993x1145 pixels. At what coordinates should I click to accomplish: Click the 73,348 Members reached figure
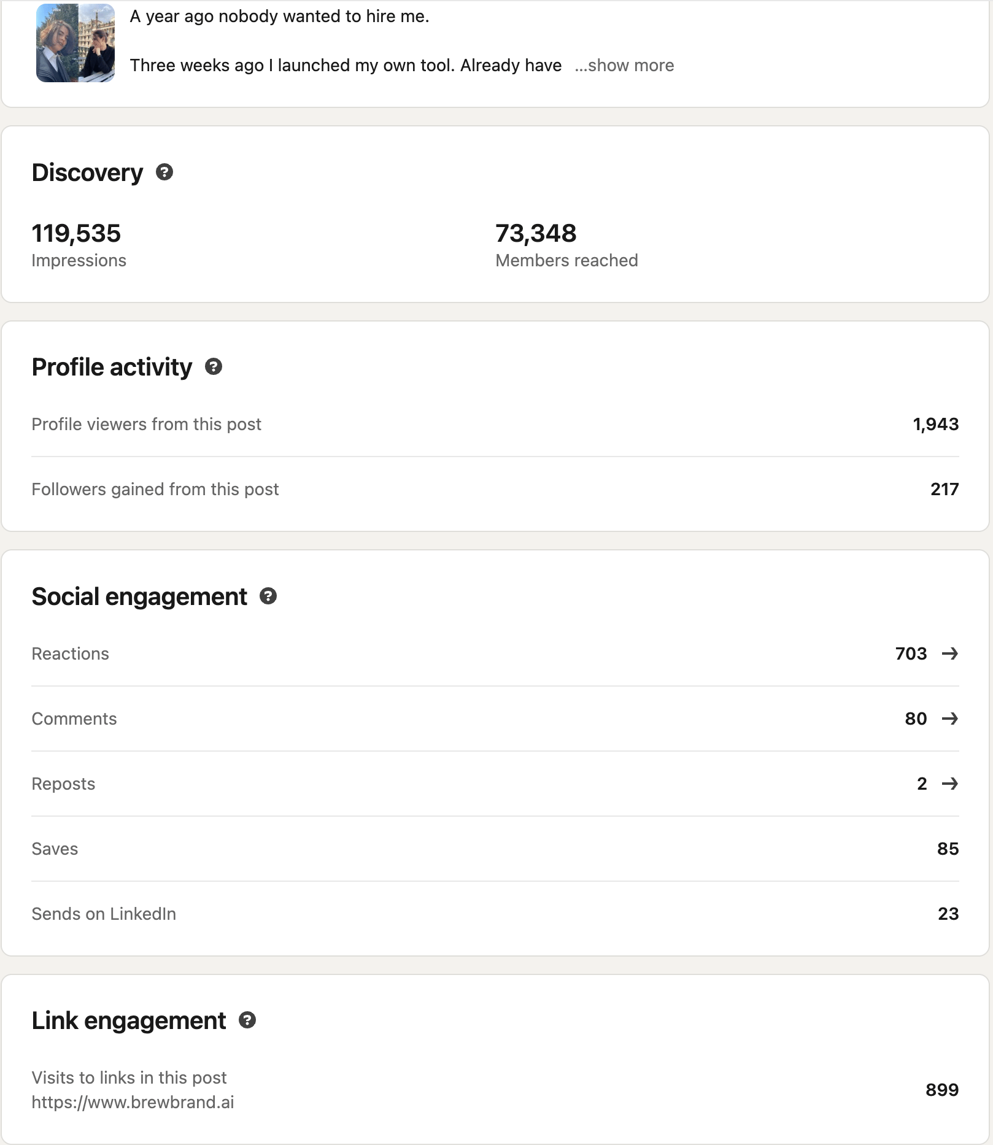click(536, 233)
